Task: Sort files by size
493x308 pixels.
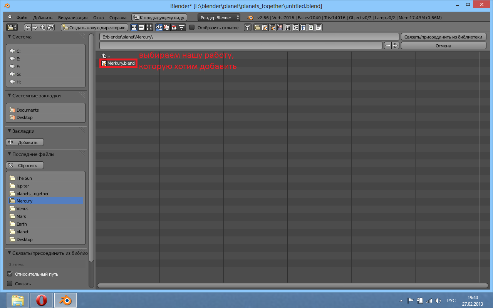Action: point(182,27)
